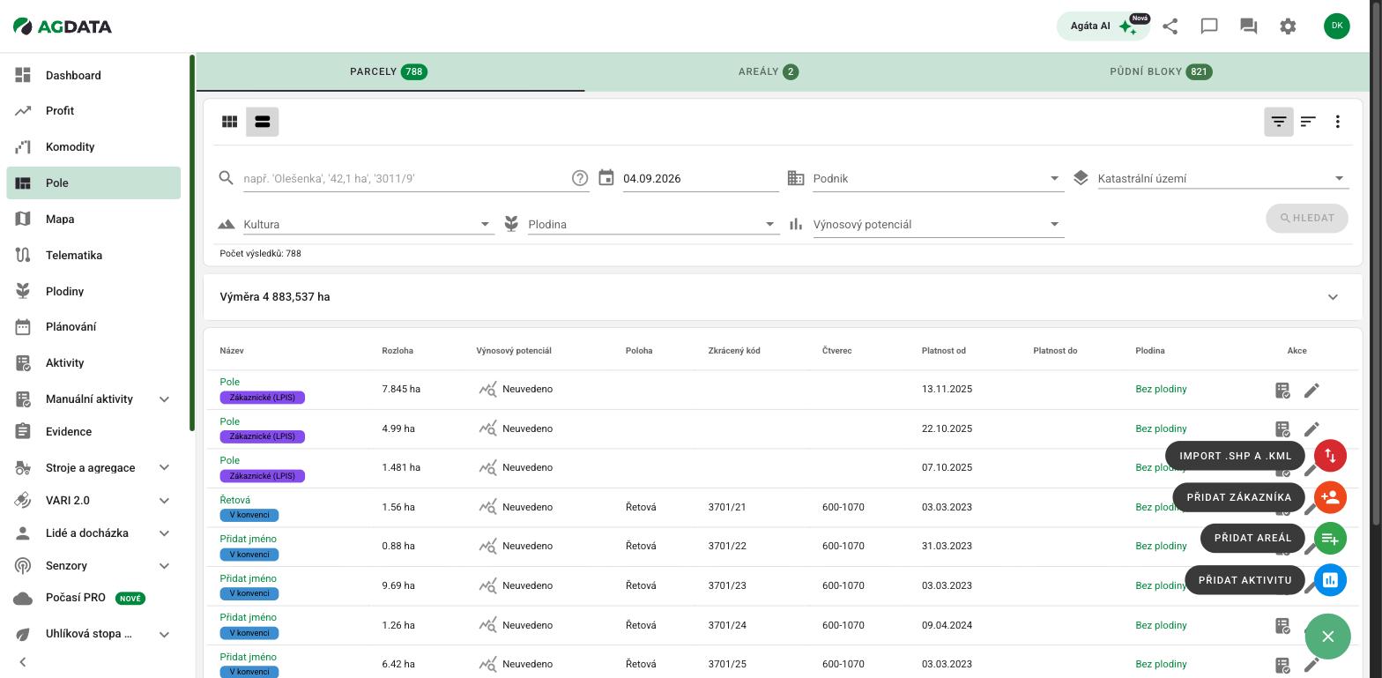Open the calendar date picker icon
This screenshot has width=1382, height=678.
coord(606,178)
